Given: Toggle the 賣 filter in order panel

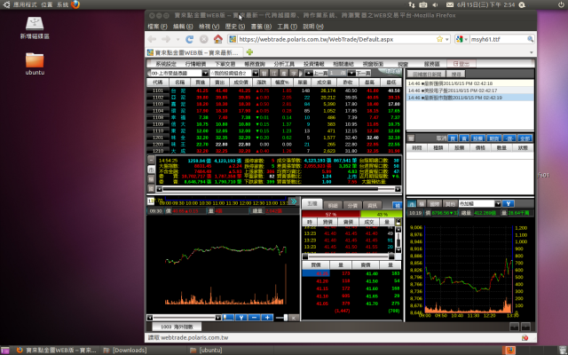Looking at the screenshot, I should 464,138.
